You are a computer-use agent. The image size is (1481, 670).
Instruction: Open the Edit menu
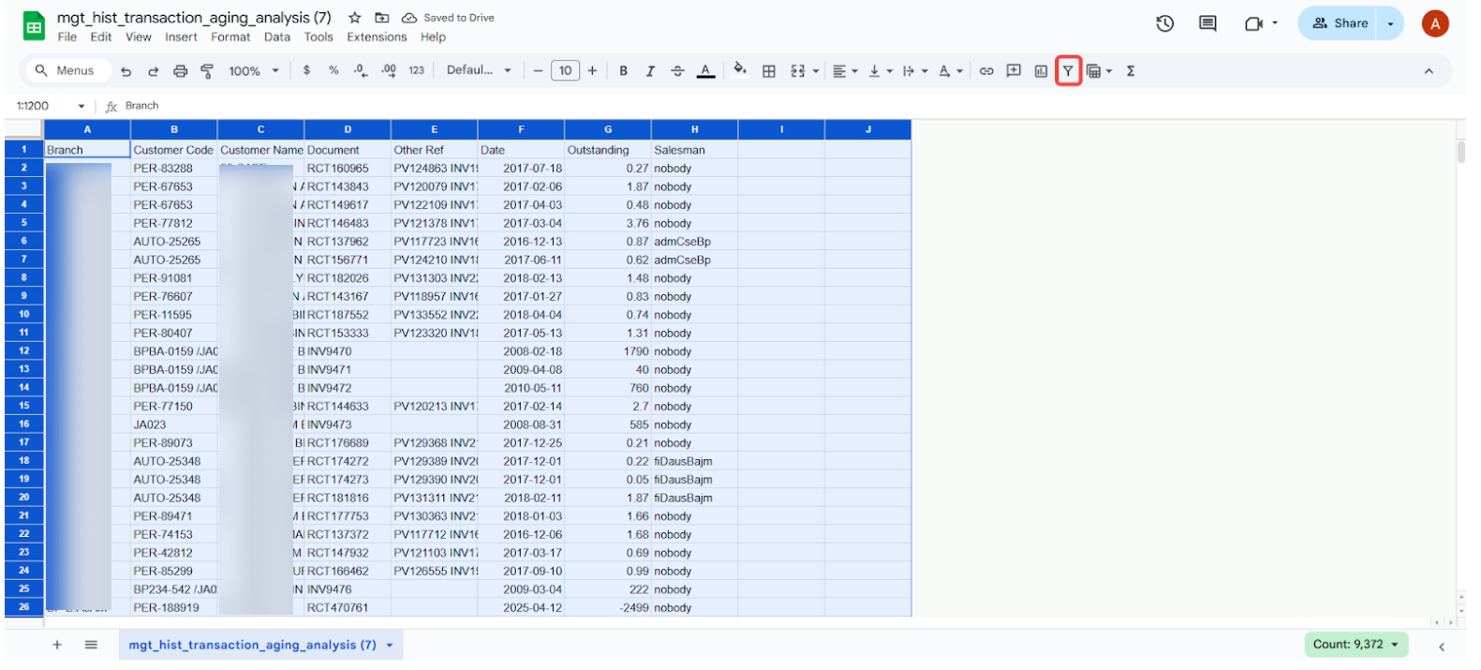[101, 37]
